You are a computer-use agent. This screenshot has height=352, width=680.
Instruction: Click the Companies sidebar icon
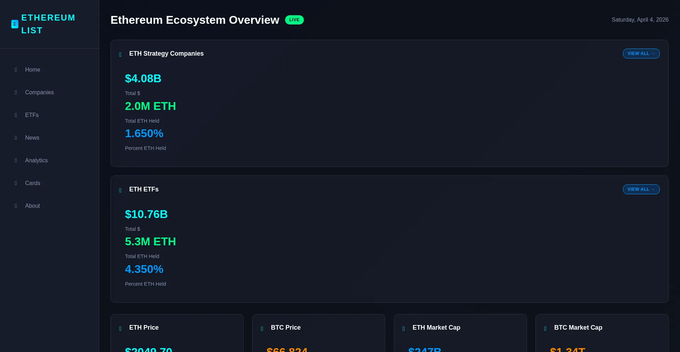pyautogui.click(x=16, y=93)
